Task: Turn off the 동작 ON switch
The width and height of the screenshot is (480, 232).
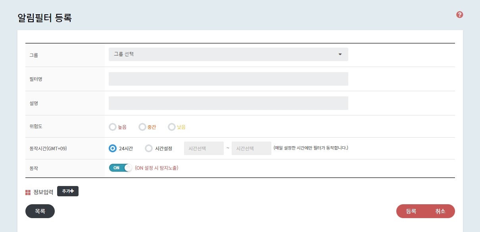Action: coord(120,168)
